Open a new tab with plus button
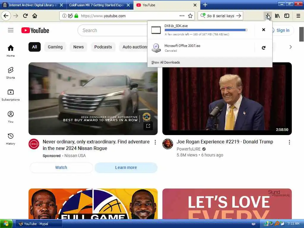The width and height of the screenshot is (304, 228). 205,5
